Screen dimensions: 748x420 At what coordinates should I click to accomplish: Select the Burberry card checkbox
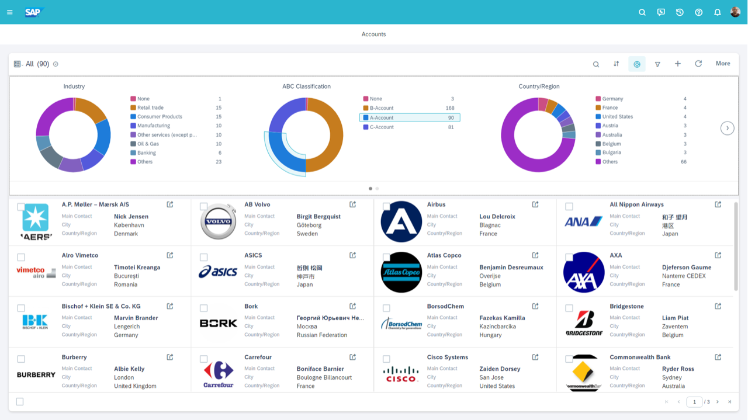pos(21,359)
